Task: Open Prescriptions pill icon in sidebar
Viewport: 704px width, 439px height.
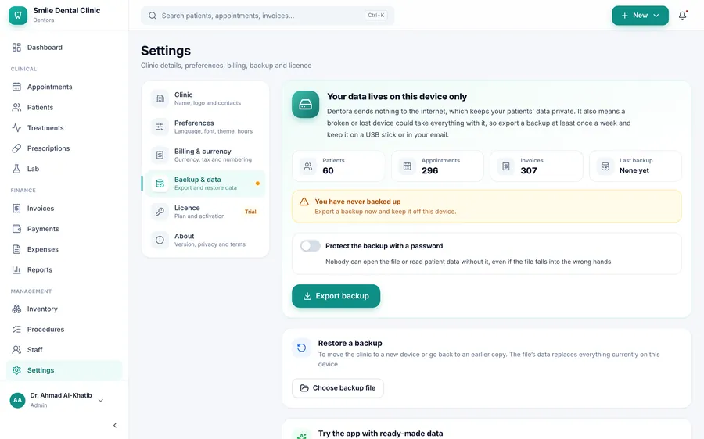Action: click(16, 148)
